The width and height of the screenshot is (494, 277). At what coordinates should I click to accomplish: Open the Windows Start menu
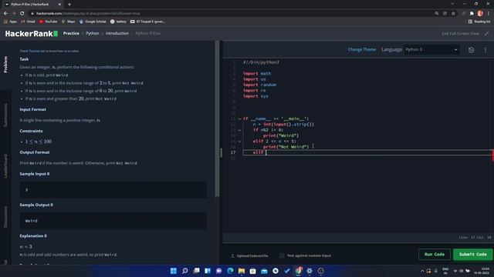(x=174, y=271)
